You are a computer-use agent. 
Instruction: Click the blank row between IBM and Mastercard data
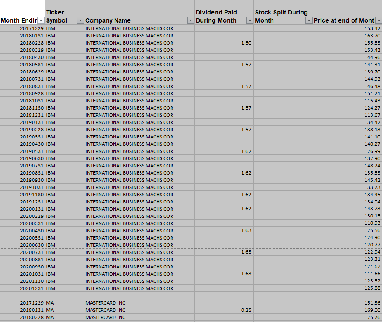coord(127,296)
